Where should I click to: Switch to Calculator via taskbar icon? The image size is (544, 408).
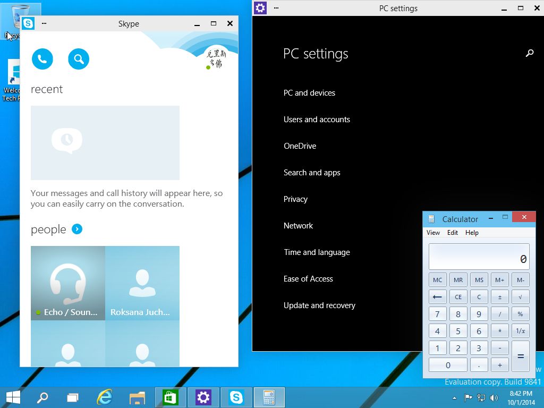[269, 397]
